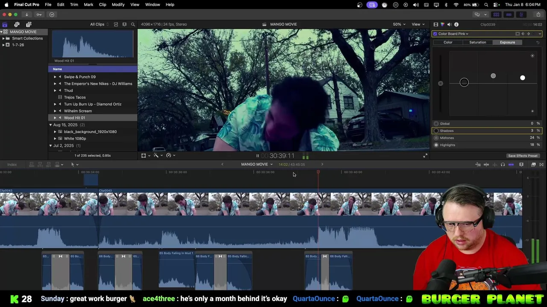Expand the Swipe & Punch 09 row
Screen dimensions: 547x307
[55, 77]
